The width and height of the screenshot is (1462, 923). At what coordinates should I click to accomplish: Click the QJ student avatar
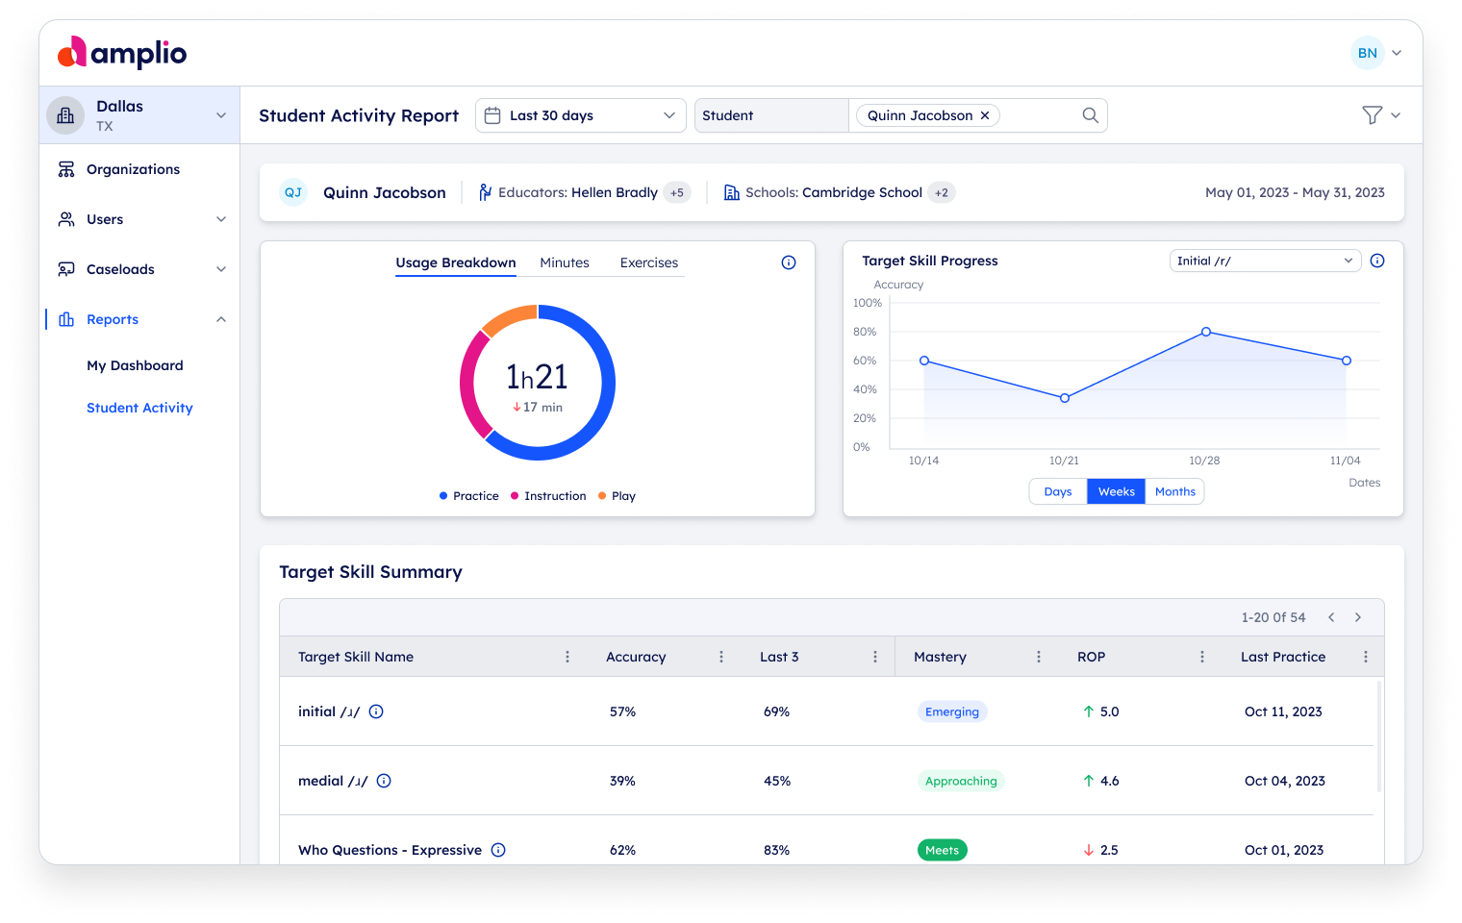tap(293, 192)
